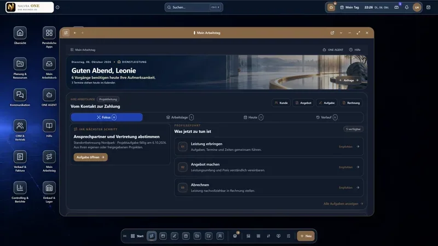Click the swap arrows icon in dock

[268, 236]
